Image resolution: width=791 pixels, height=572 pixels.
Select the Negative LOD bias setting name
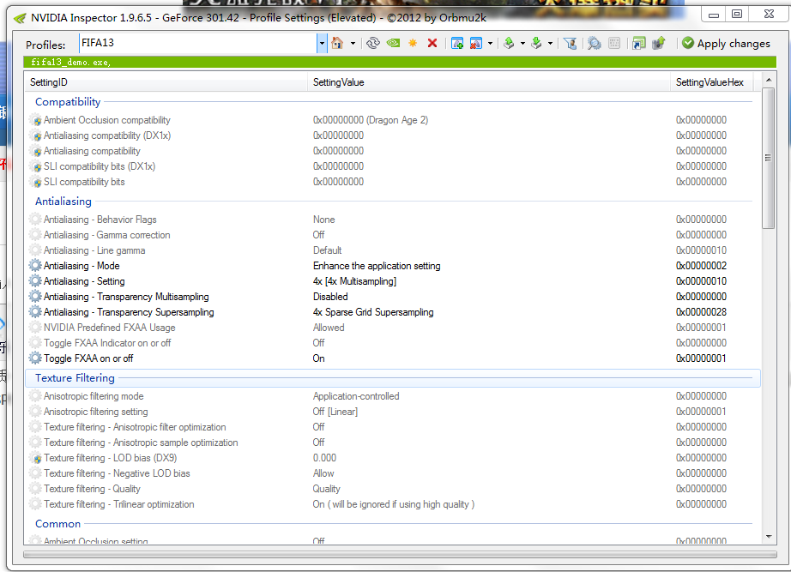(117, 473)
